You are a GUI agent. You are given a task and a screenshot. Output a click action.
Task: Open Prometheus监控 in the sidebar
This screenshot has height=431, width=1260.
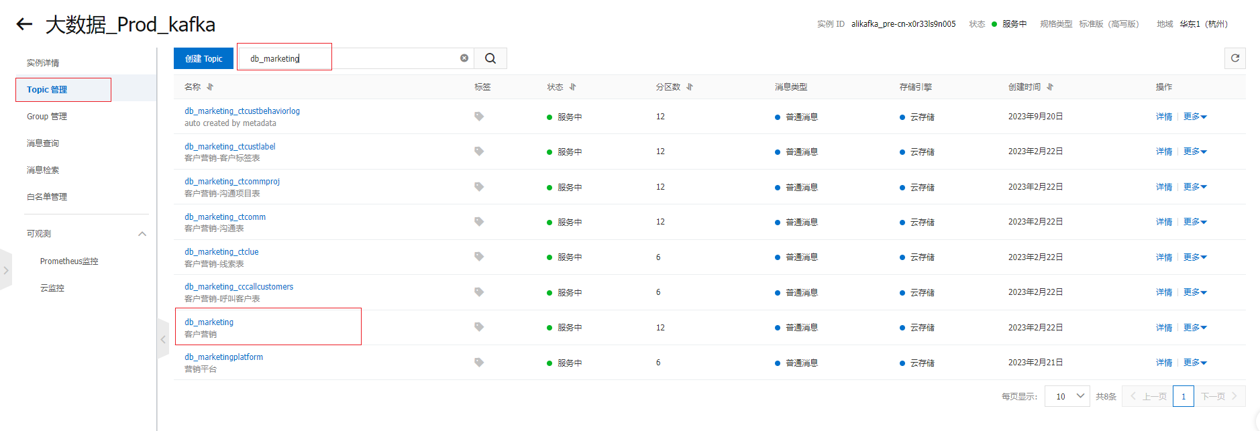pyautogui.click(x=69, y=261)
